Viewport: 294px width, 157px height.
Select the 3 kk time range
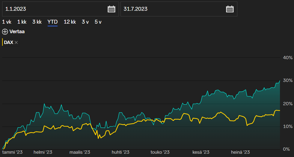point(37,22)
